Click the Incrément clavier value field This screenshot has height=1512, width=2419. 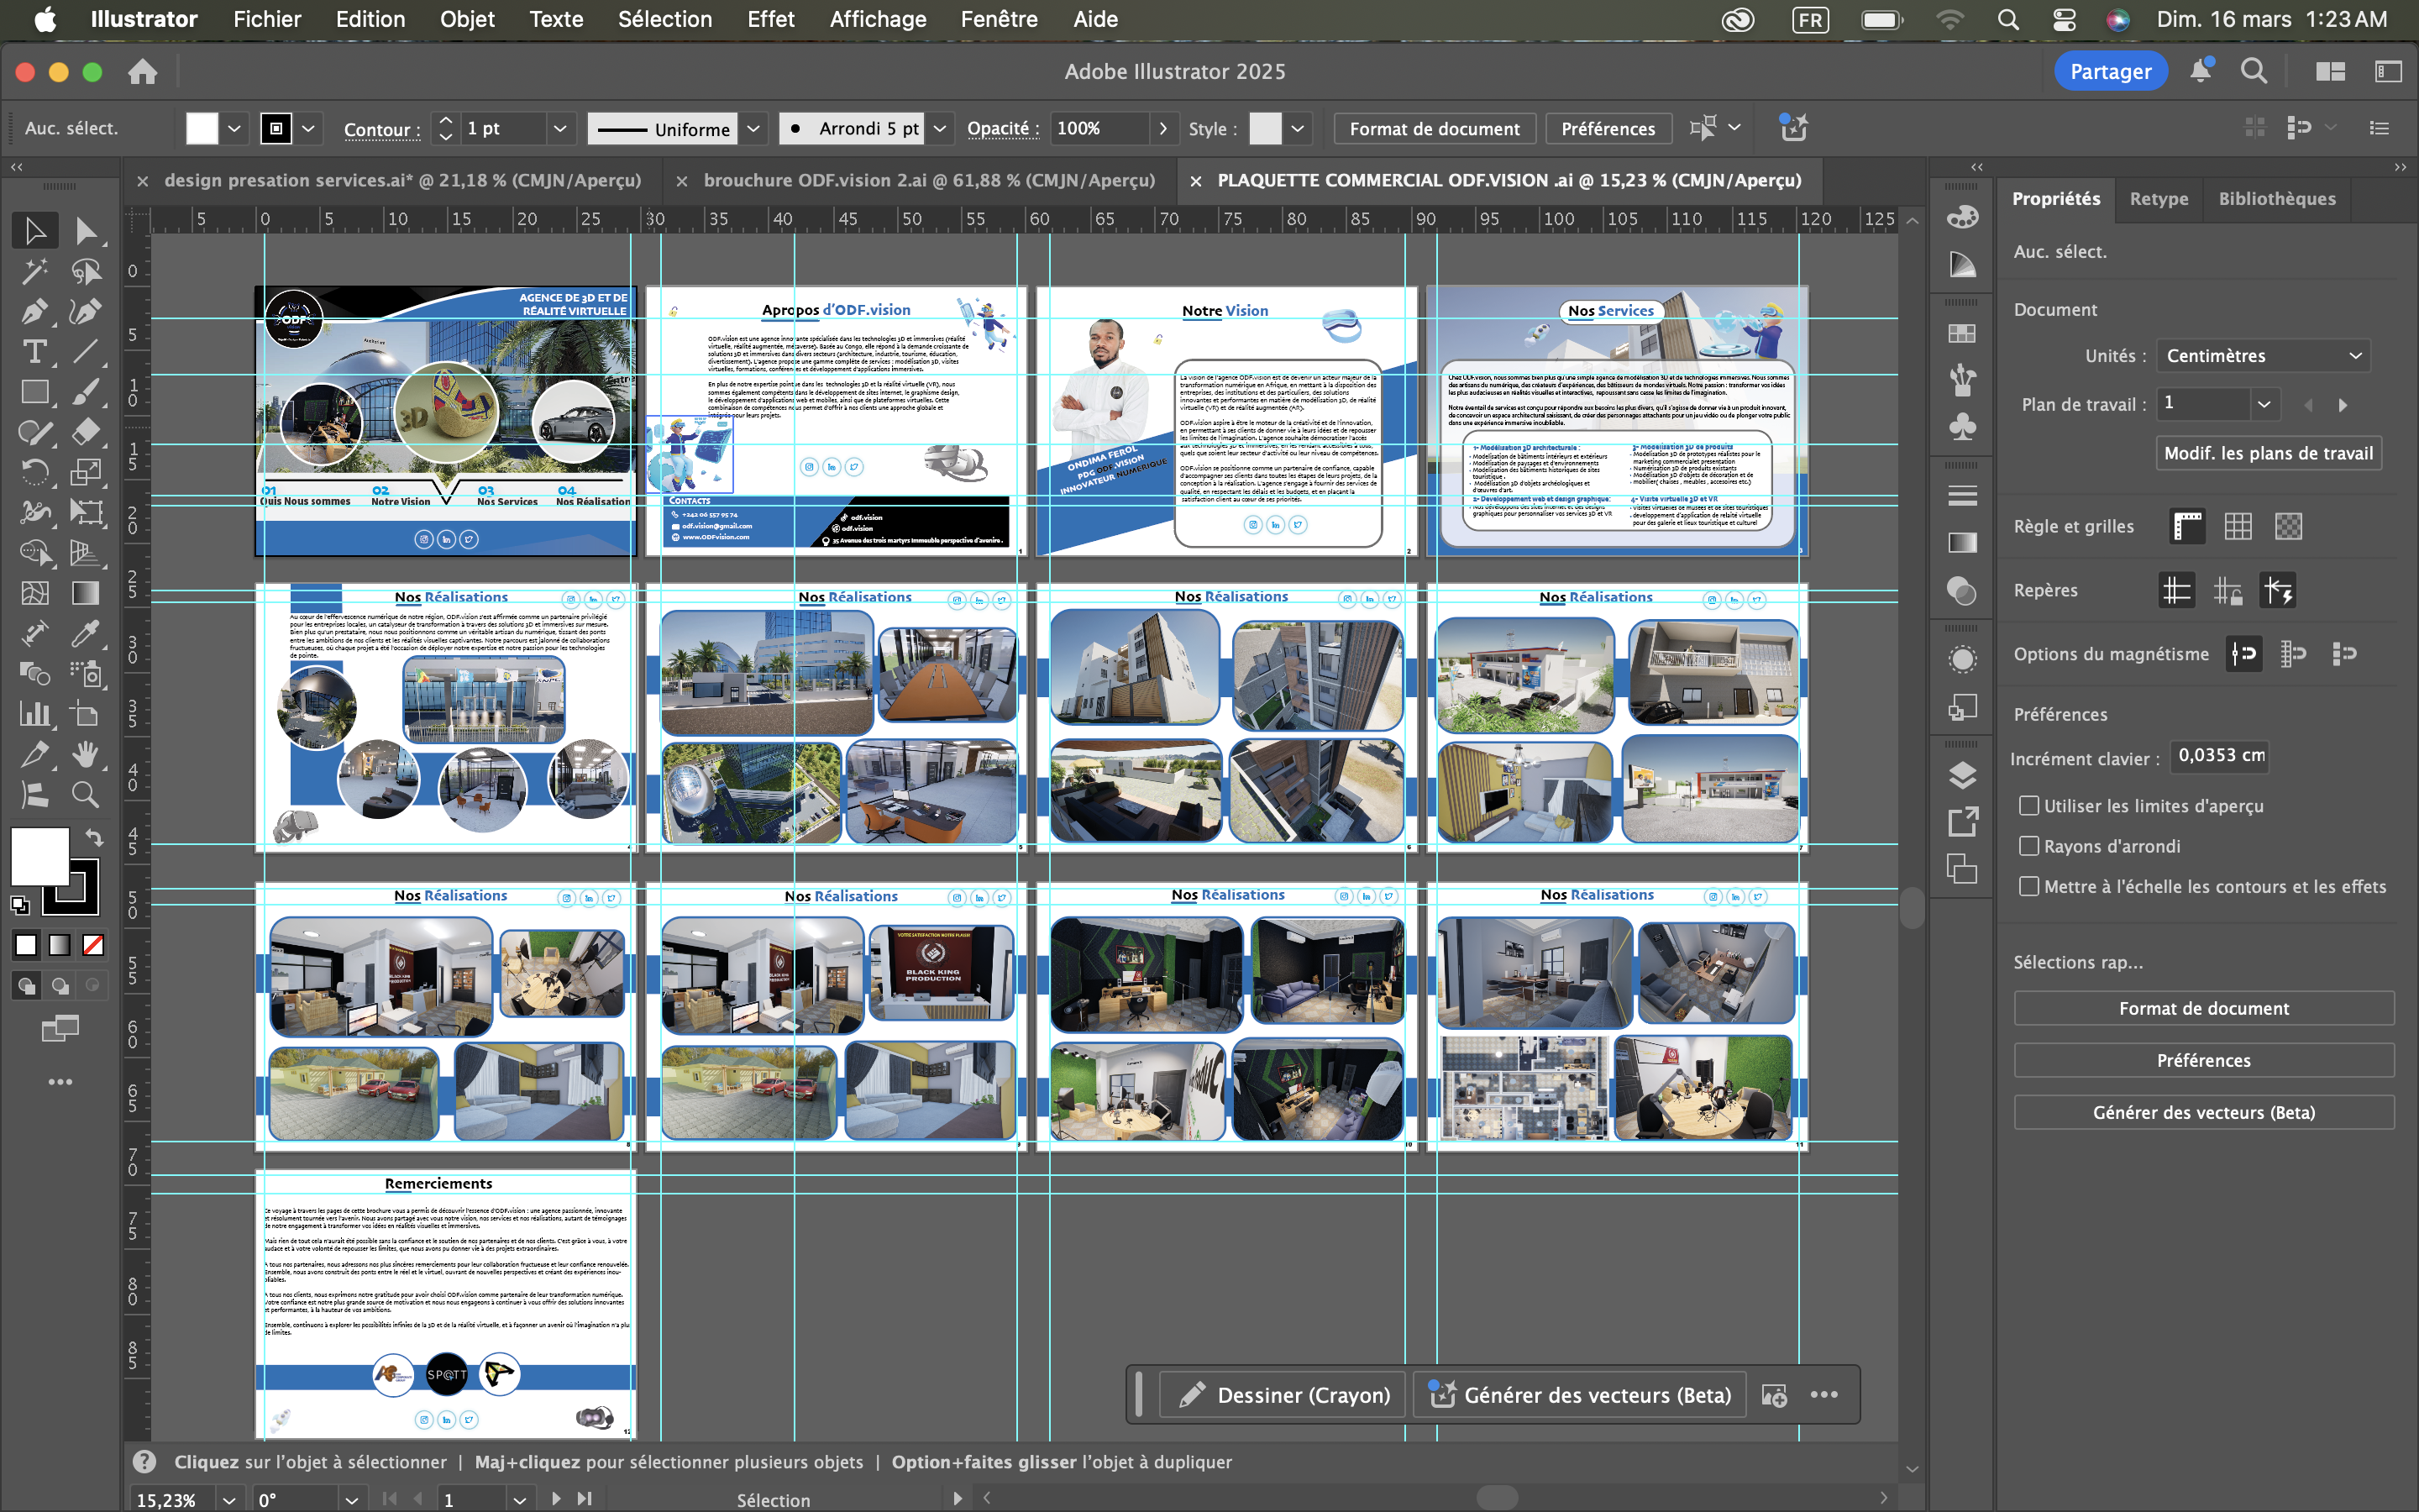(2219, 756)
